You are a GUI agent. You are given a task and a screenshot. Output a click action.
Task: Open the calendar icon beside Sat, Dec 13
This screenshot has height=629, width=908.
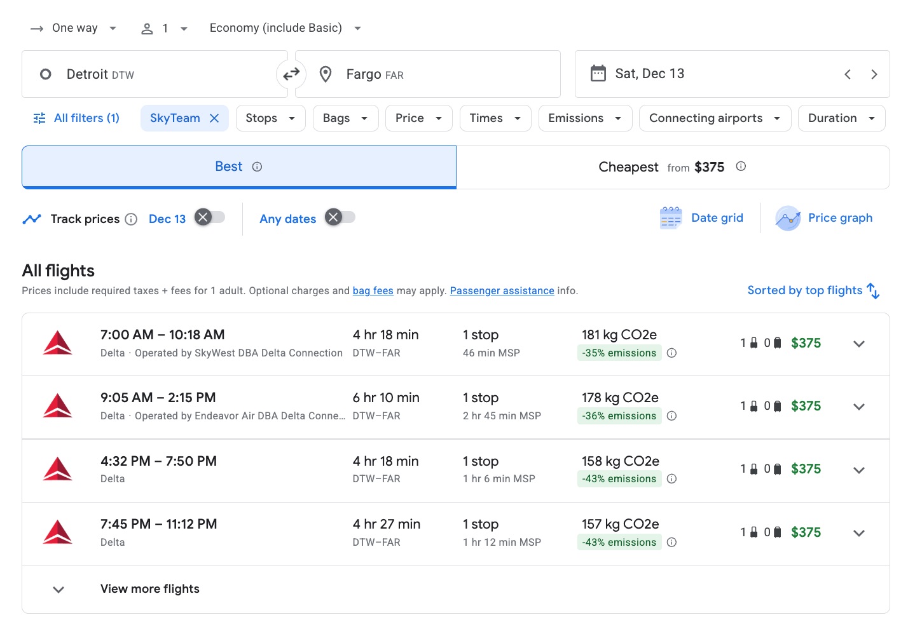coord(598,74)
